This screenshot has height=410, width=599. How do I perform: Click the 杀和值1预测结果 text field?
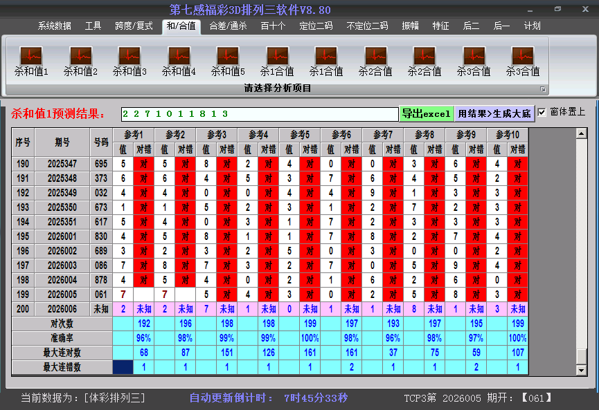pyautogui.click(x=259, y=113)
